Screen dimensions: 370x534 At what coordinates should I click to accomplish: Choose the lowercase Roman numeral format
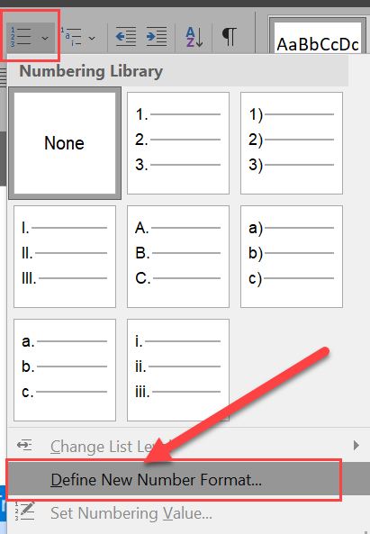[x=178, y=370]
